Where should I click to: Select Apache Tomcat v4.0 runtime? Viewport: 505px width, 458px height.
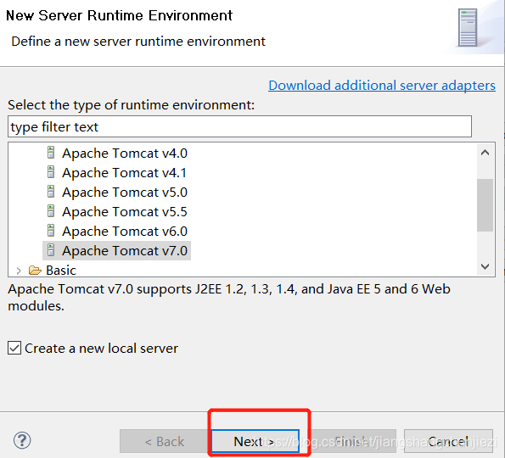(x=125, y=154)
